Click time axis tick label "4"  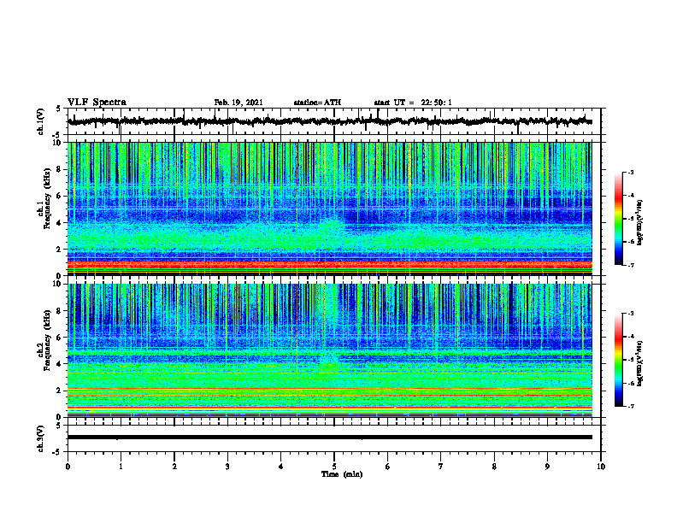[281, 467]
